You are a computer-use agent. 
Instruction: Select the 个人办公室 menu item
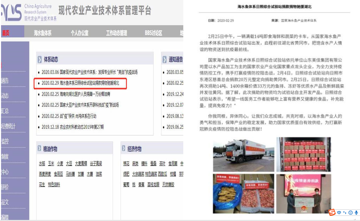pyautogui.click(x=79, y=33)
